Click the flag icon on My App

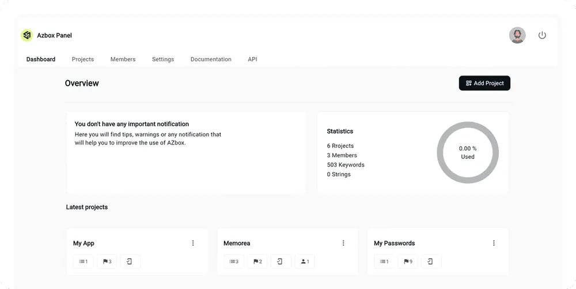(107, 261)
